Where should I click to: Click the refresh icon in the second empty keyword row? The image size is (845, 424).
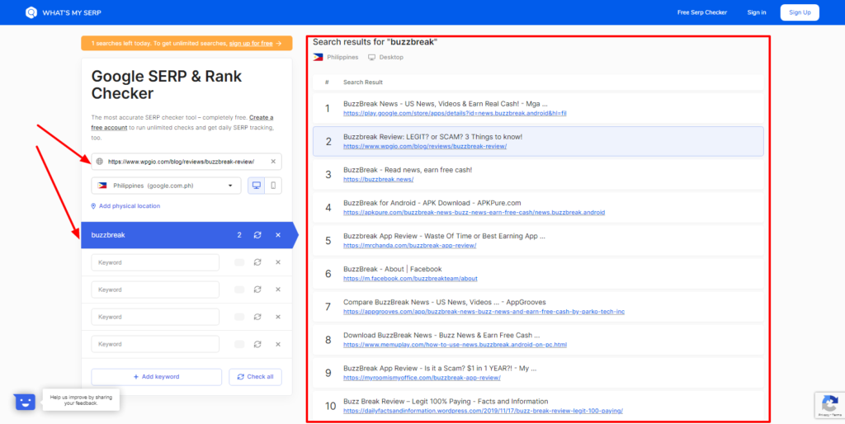click(257, 290)
